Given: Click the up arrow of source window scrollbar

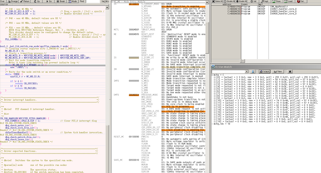Looking at the screenshot, I should (107, 7).
